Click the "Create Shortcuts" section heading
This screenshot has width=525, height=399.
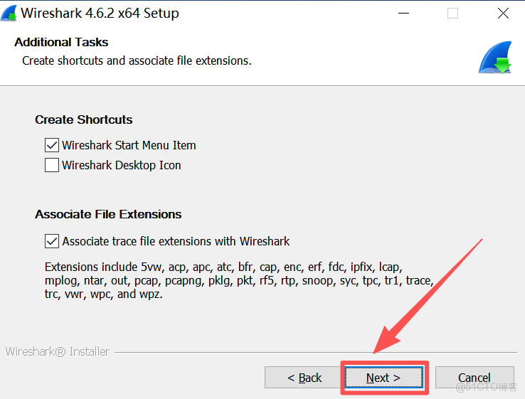point(84,119)
